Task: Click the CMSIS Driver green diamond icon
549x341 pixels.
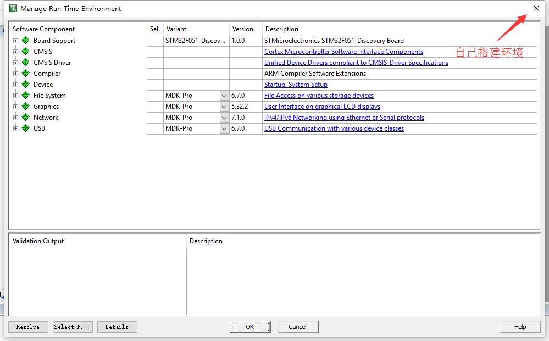Action: click(26, 62)
